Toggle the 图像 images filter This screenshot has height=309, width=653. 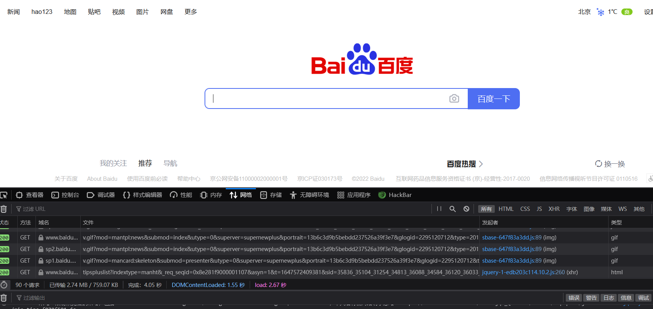pos(589,209)
